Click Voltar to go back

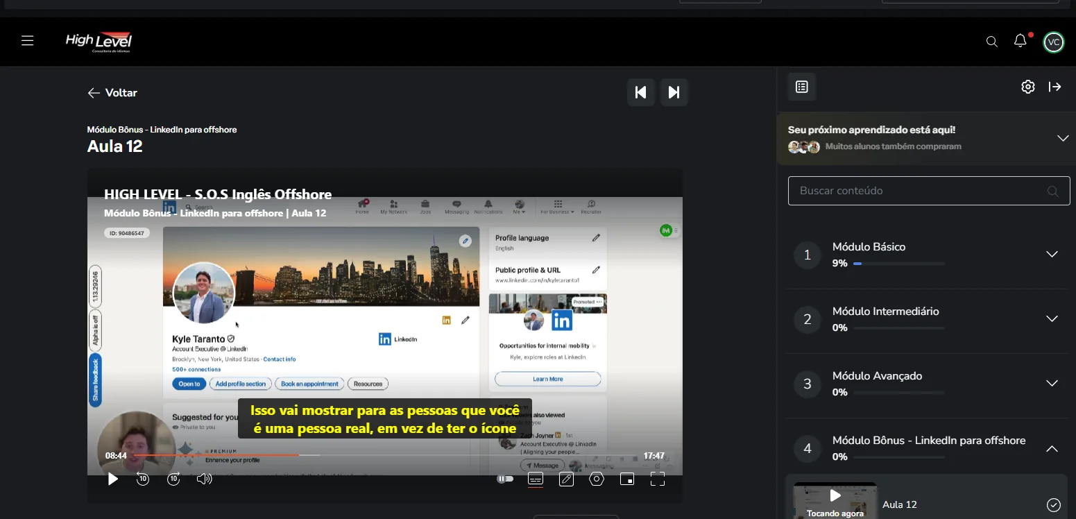112,93
